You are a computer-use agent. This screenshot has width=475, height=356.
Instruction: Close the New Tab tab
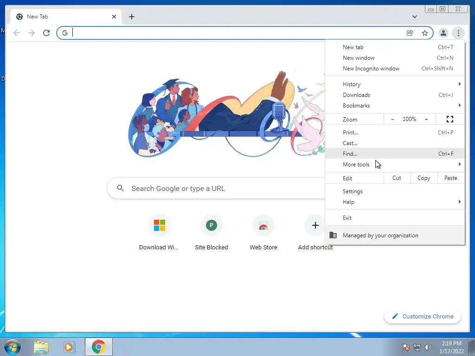point(114,17)
